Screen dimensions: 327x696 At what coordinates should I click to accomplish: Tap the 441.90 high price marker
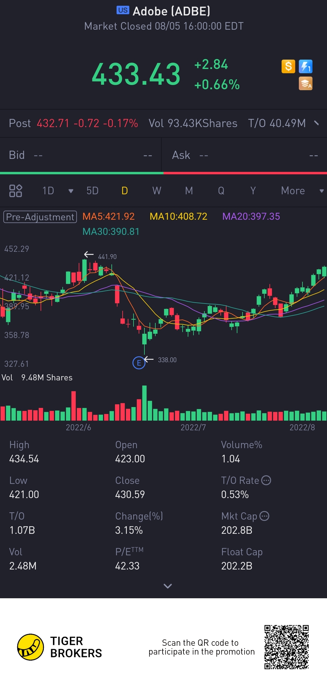click(107, 257)
